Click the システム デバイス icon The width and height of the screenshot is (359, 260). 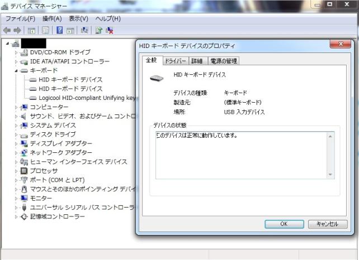click(24, 125)
